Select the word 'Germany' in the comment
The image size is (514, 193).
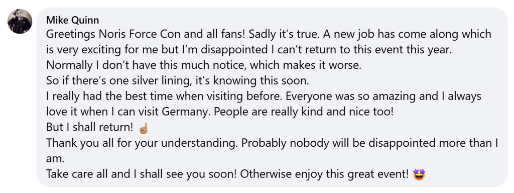click(190, 112)
